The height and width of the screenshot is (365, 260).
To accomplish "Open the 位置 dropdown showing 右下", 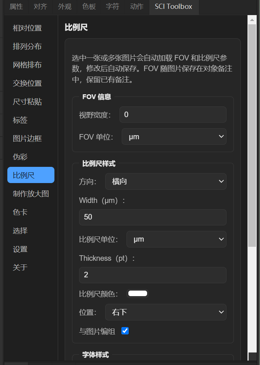I will click(165, 312).
